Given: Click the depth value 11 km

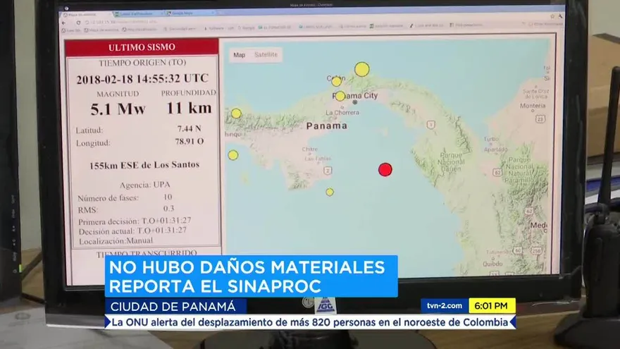Looking at the screenshot, I should [x=189, y=108].
